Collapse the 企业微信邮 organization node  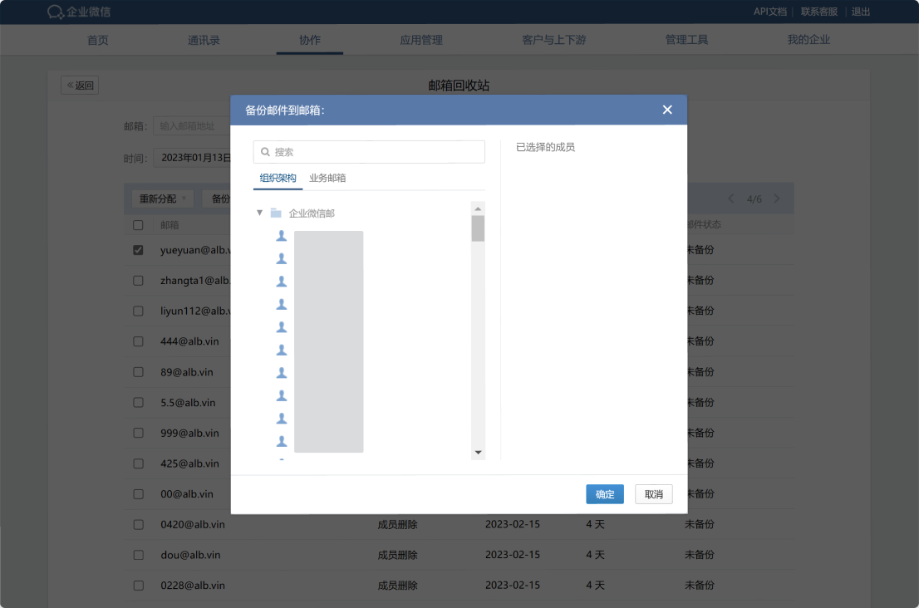pyautogui.click(x=260, y=213)
